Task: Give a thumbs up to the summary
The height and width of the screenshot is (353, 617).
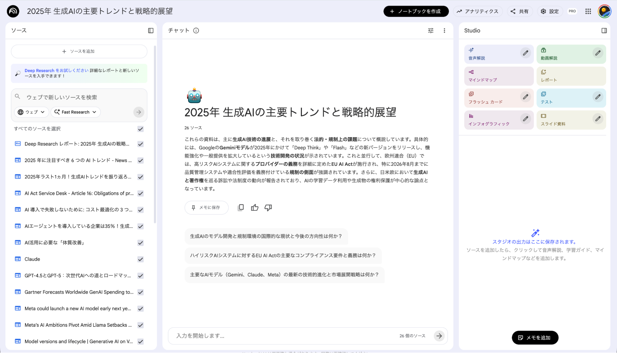Action: click(x=254, y=208)
